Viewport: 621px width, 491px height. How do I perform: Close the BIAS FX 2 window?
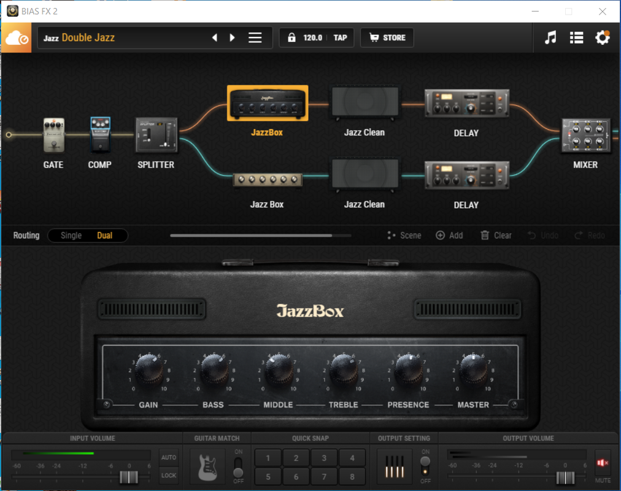click(x=603, y=12)
